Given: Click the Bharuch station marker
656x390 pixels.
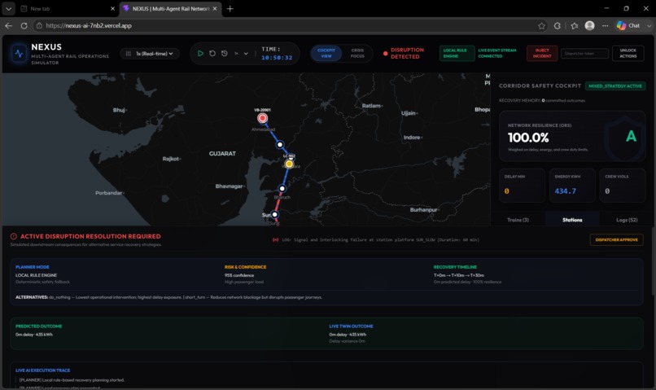Looking at the screenshot, I should tap(282, 189).
